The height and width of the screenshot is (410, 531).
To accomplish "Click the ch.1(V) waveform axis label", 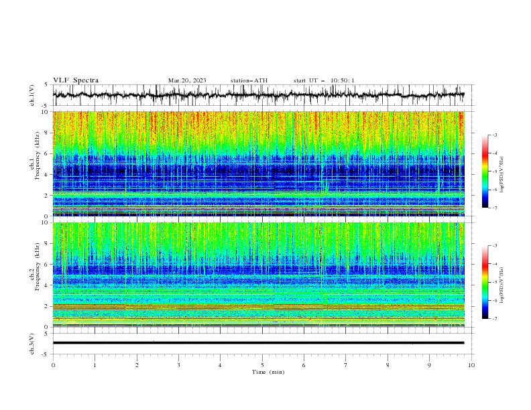I will coord(32,95).
